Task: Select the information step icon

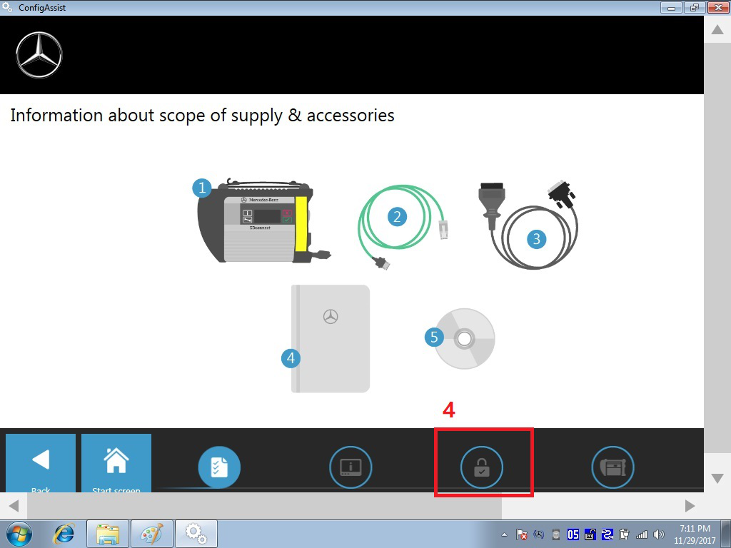Action: [351, 467]
